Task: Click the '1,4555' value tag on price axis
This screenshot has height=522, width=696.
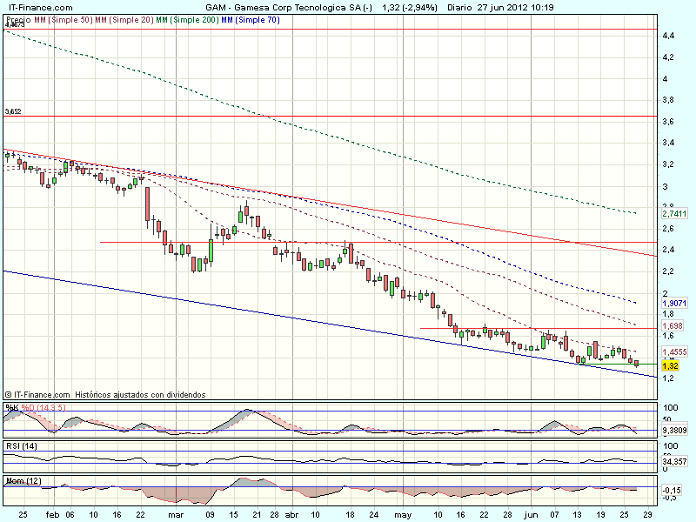Action: [x=674, y=351]
